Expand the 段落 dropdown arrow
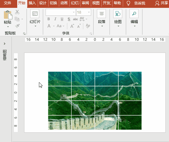This screenshot has height=142, width=169. [102, 26]
